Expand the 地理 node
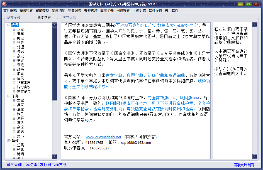263x170 pixels. pyautogui.click(x=14, y=47)
